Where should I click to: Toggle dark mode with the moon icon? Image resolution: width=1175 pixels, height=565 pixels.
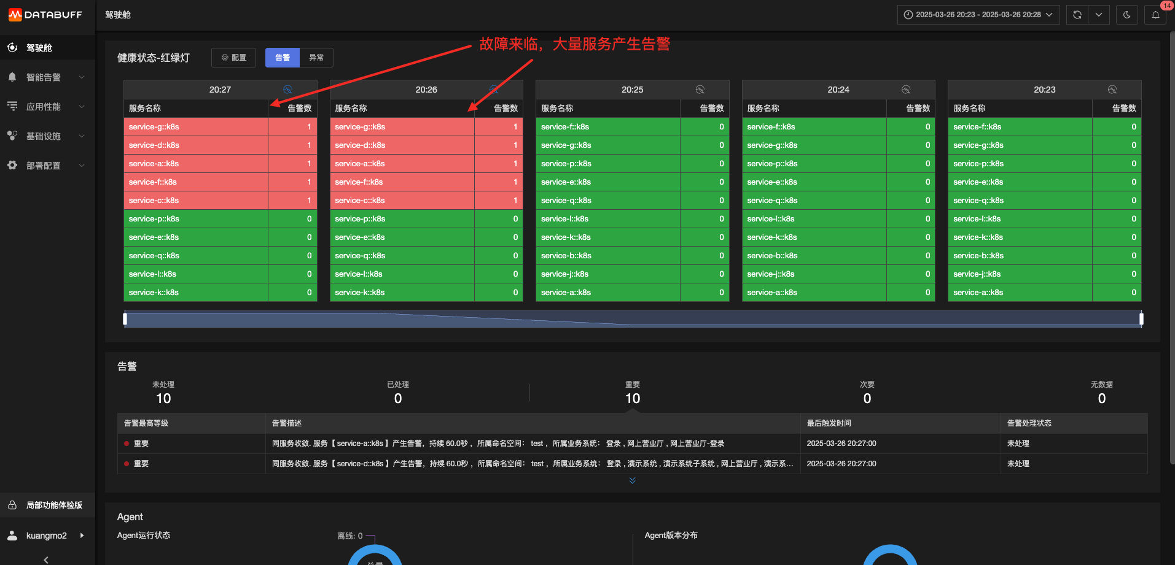[1126, 15]
